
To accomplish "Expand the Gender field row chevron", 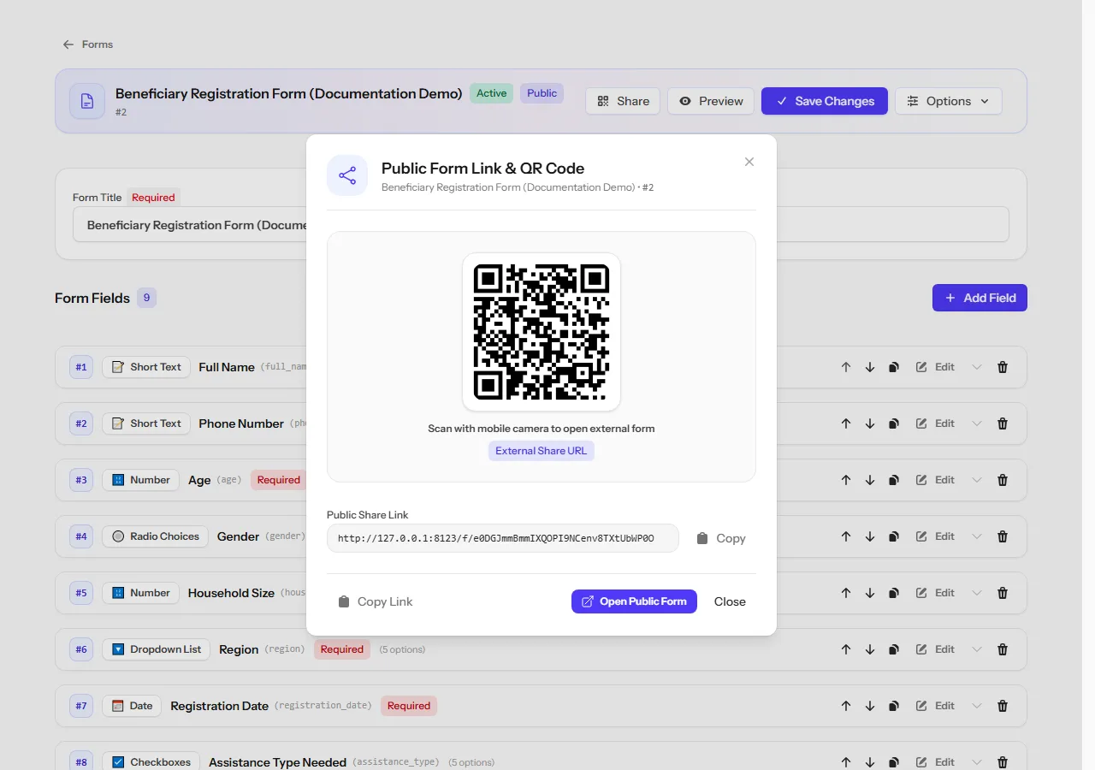I will tap(977, 536).
